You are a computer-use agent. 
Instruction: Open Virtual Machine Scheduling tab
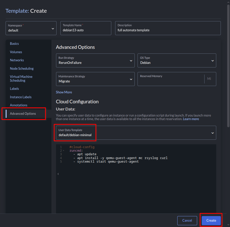[21, 79]
